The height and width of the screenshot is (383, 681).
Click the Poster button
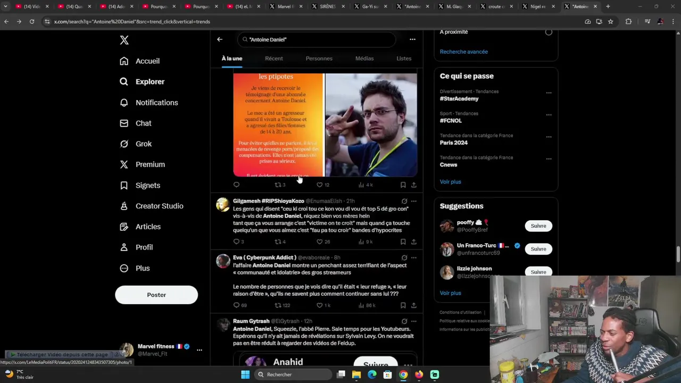156,295
